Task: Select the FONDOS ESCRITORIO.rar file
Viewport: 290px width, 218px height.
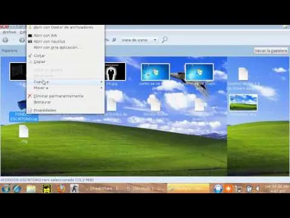Action: coord(24,117)
